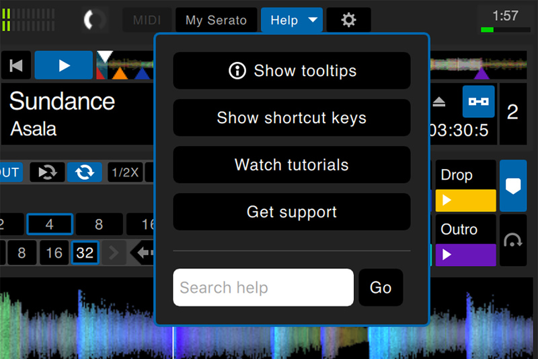This screenshot has width=538, height=359.
Task: Select Show shortcut keys
Action: coord(292,118)
